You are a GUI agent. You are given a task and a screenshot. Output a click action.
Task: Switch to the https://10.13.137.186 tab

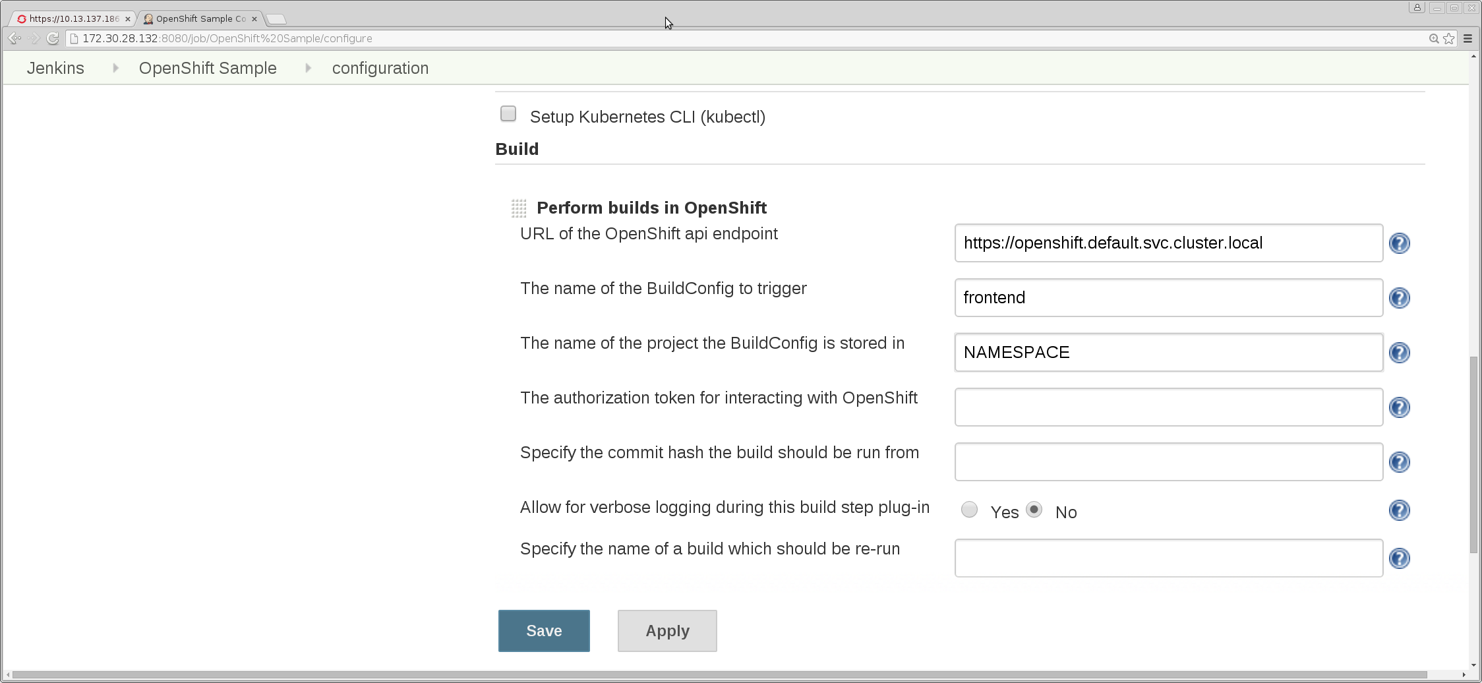pos(74,18)
